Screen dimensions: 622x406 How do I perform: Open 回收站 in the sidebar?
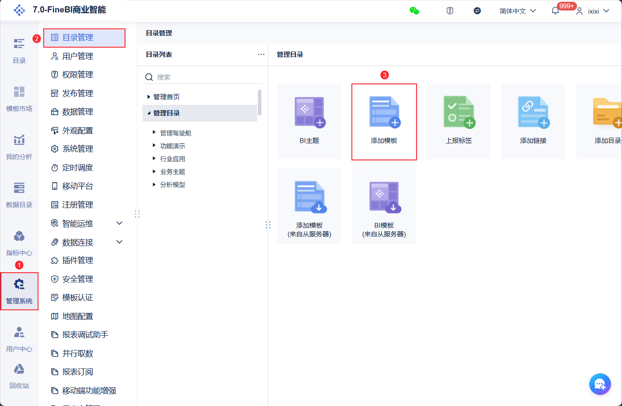click(x=19, y=376)
